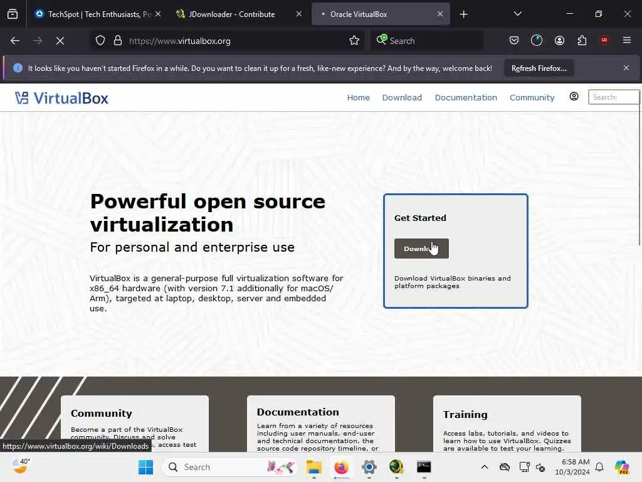
Task: Launch Copilot preview from the taskbar
Action: pyautogui.click(x=623, y=467)
